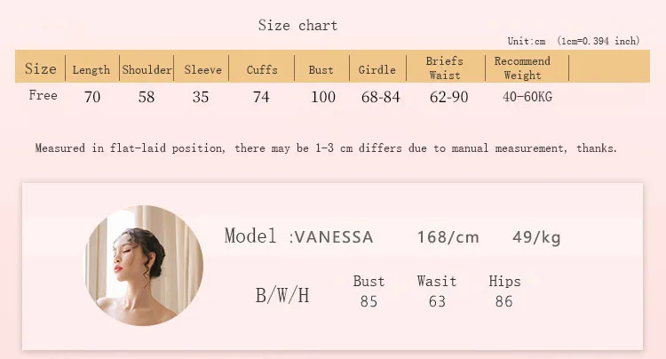The width and height of the screenshot is (666, 359).
Task: Click the circular model photo thumbnail
Action: (x=144, y=266)
